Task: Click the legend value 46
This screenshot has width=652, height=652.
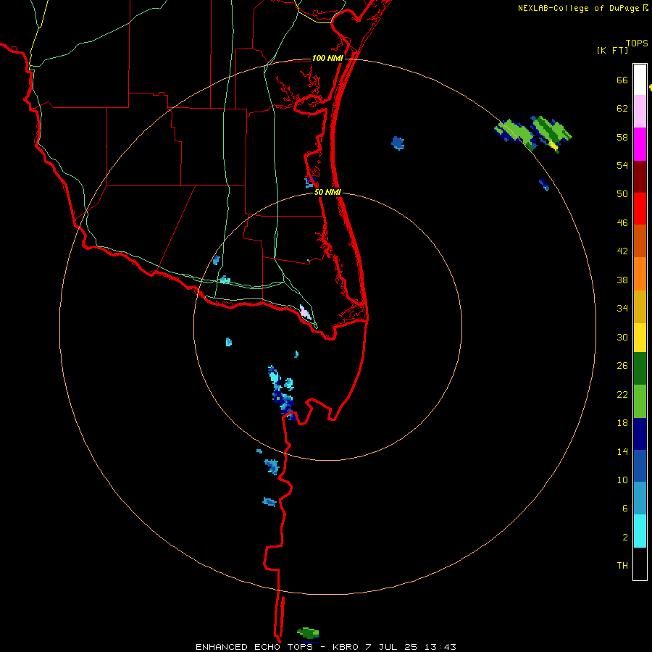Action: (x=622, y=223)
